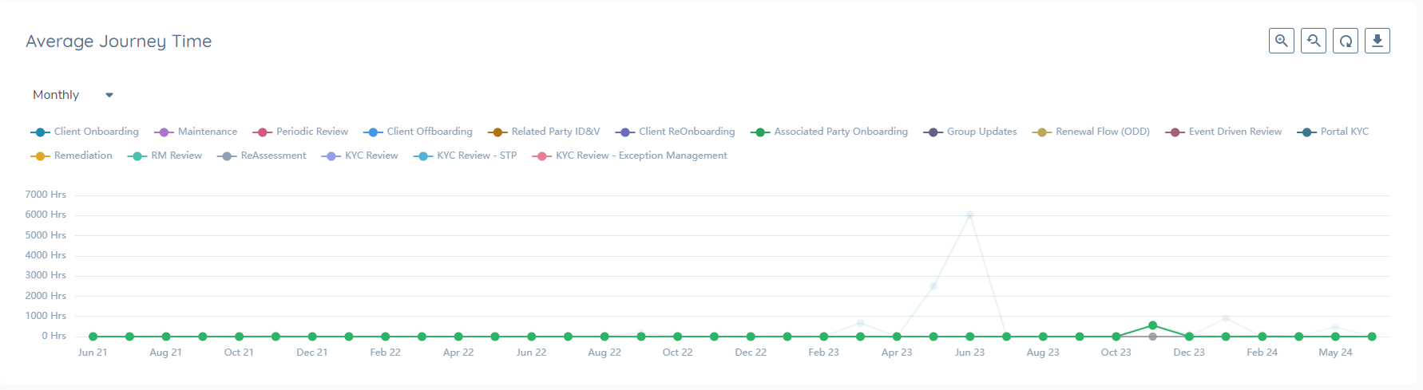
Task: Click the Group Updates legend marker
Action: pyautogui.click(x=933, y=132)
